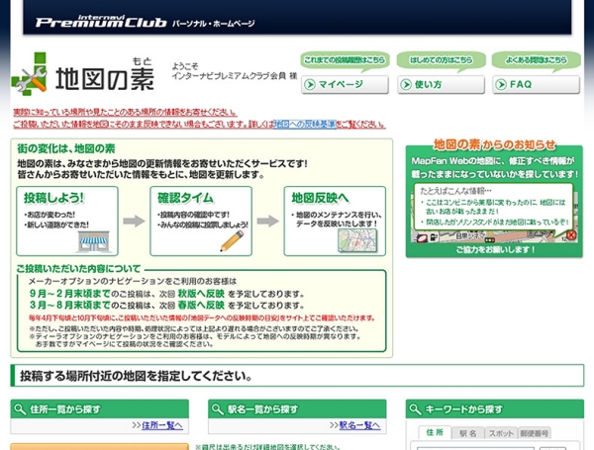The width and height of the screenshot is (594, 450).
Task: Switch to the 駅名 tab
Action: click(468, 433)
